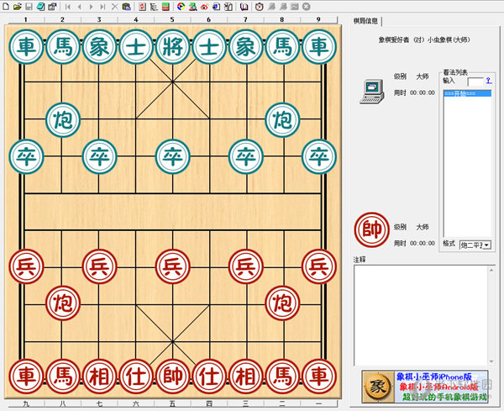
Task: Click the floppy disk save icon
Action: [29, 7]
